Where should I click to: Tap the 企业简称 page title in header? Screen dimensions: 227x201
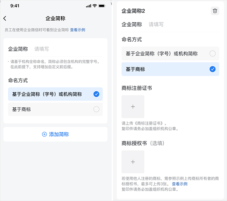coord(55,18)
